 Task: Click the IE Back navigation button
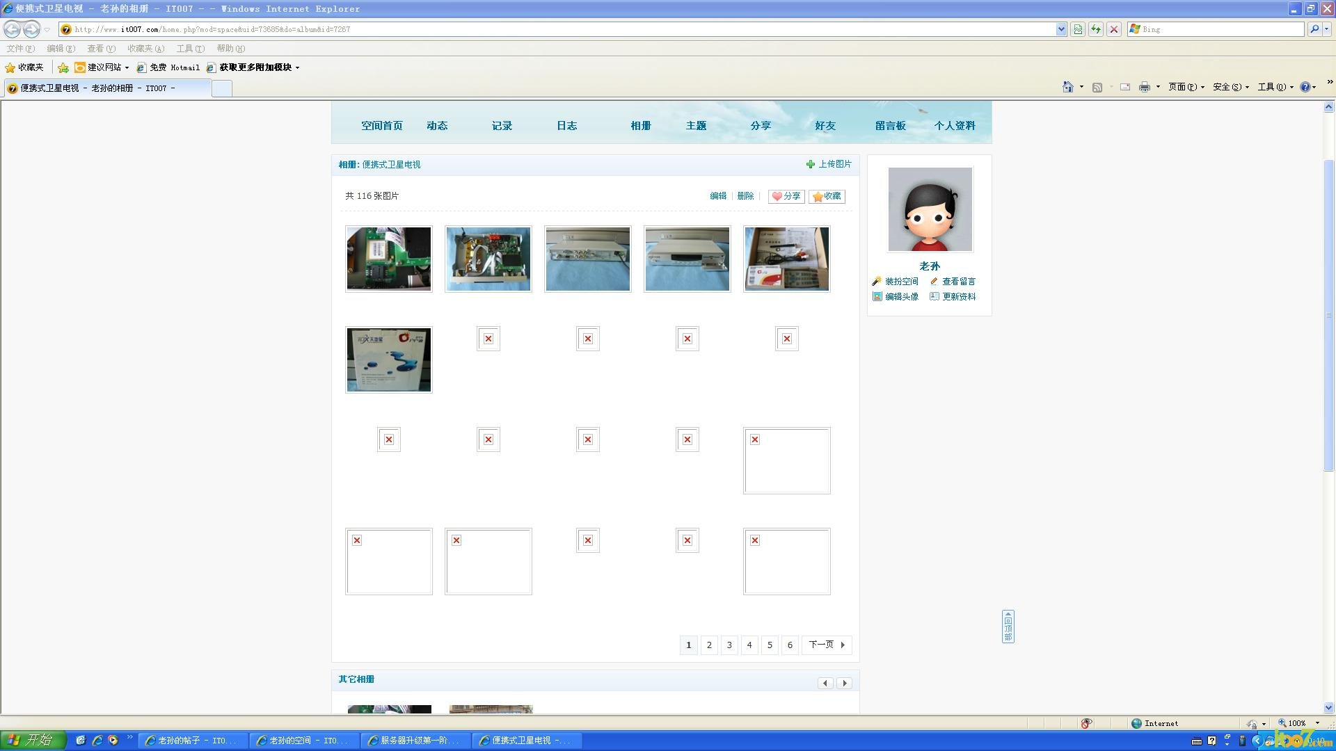click(x=12, y=29)
